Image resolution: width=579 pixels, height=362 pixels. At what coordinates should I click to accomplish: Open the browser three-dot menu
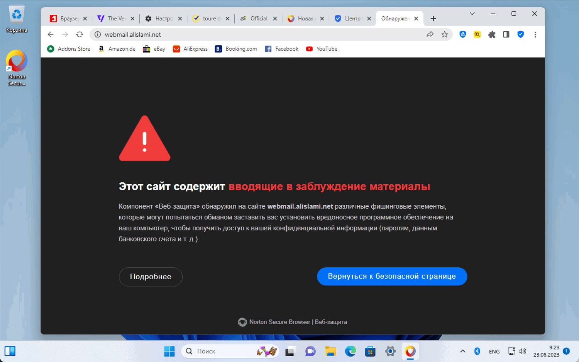pos(535,34)
